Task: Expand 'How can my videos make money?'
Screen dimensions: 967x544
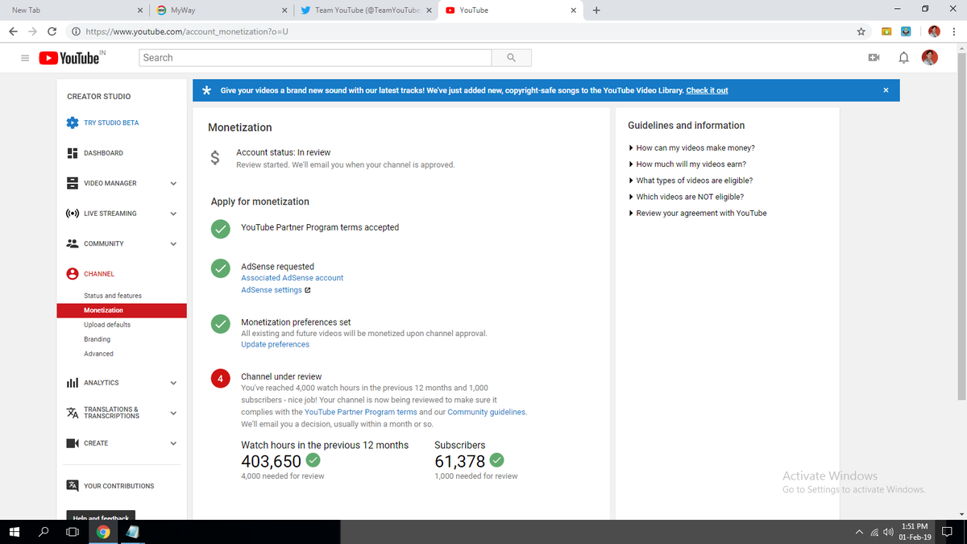Action: point(691,148)
